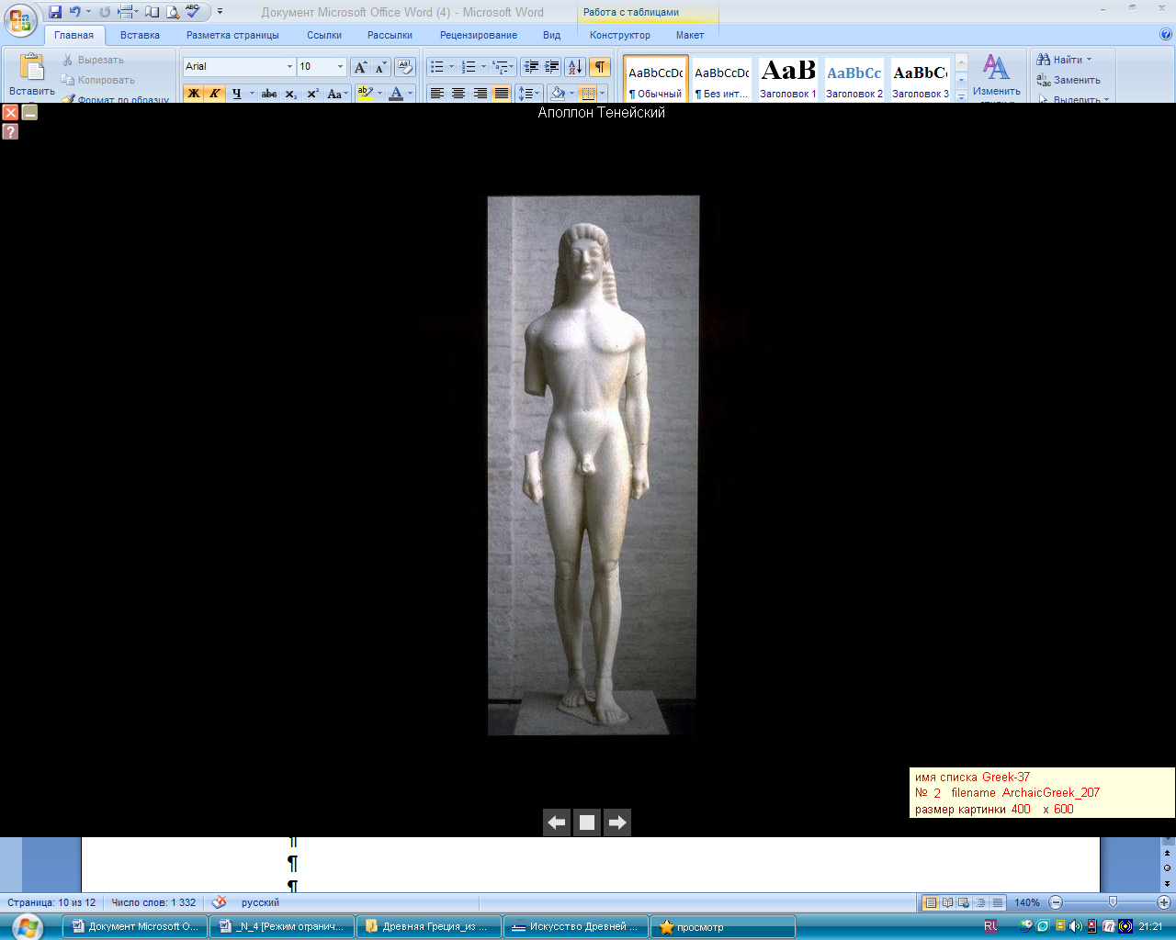Expand the bullets list dropdown arrow
Image resolution: width=1176 pixels, height=940 pixels.
point(451,67)
